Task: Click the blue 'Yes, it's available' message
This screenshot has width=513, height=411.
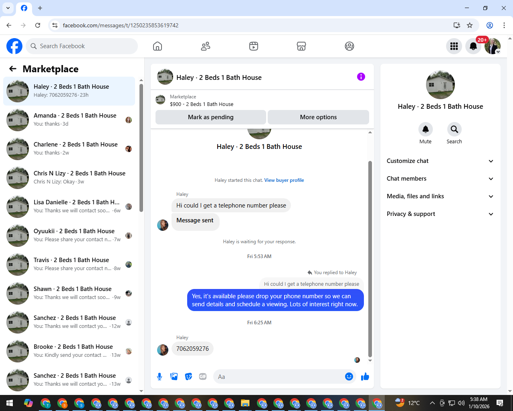Action: [x=275, y=300]
